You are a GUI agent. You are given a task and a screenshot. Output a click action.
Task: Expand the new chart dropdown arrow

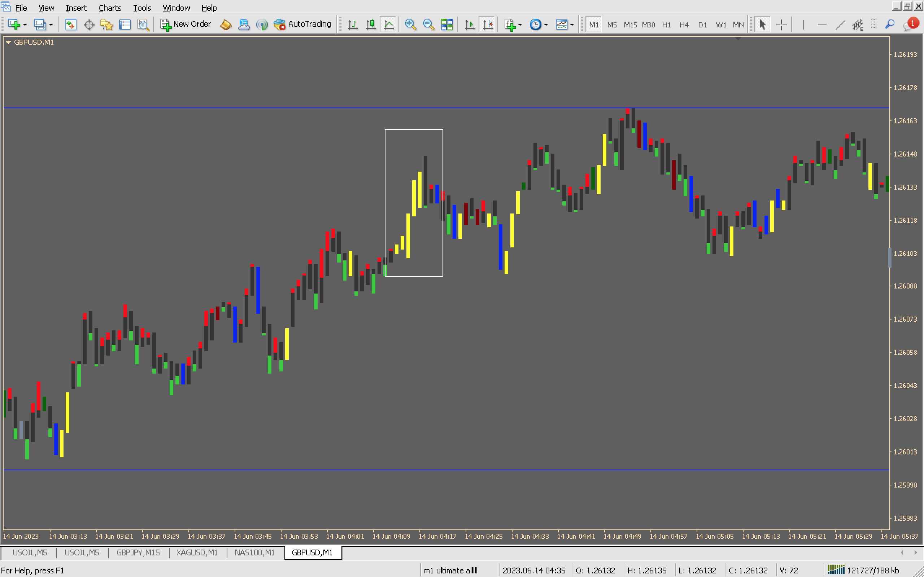(x=25, y=25)
